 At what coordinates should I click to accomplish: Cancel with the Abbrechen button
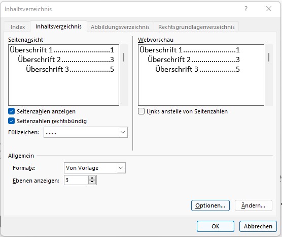tap(258, 226)
